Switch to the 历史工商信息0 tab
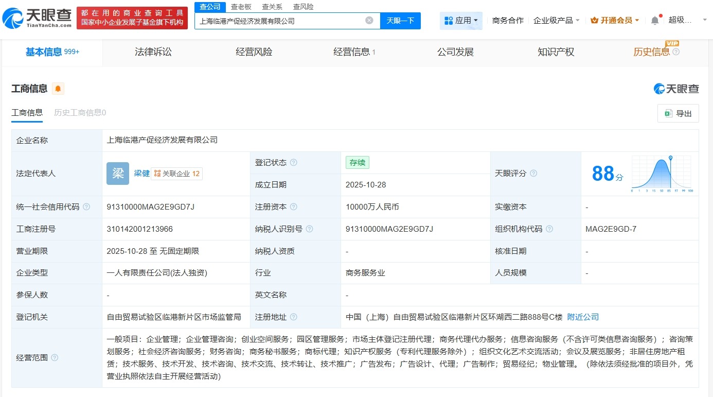Image resolution: width=713 pixels, height=397 pixels. click(x=80, y=112)
